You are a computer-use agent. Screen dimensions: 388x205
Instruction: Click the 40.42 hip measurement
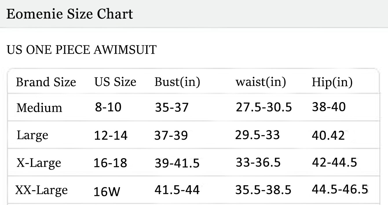(x=328, y=135)
